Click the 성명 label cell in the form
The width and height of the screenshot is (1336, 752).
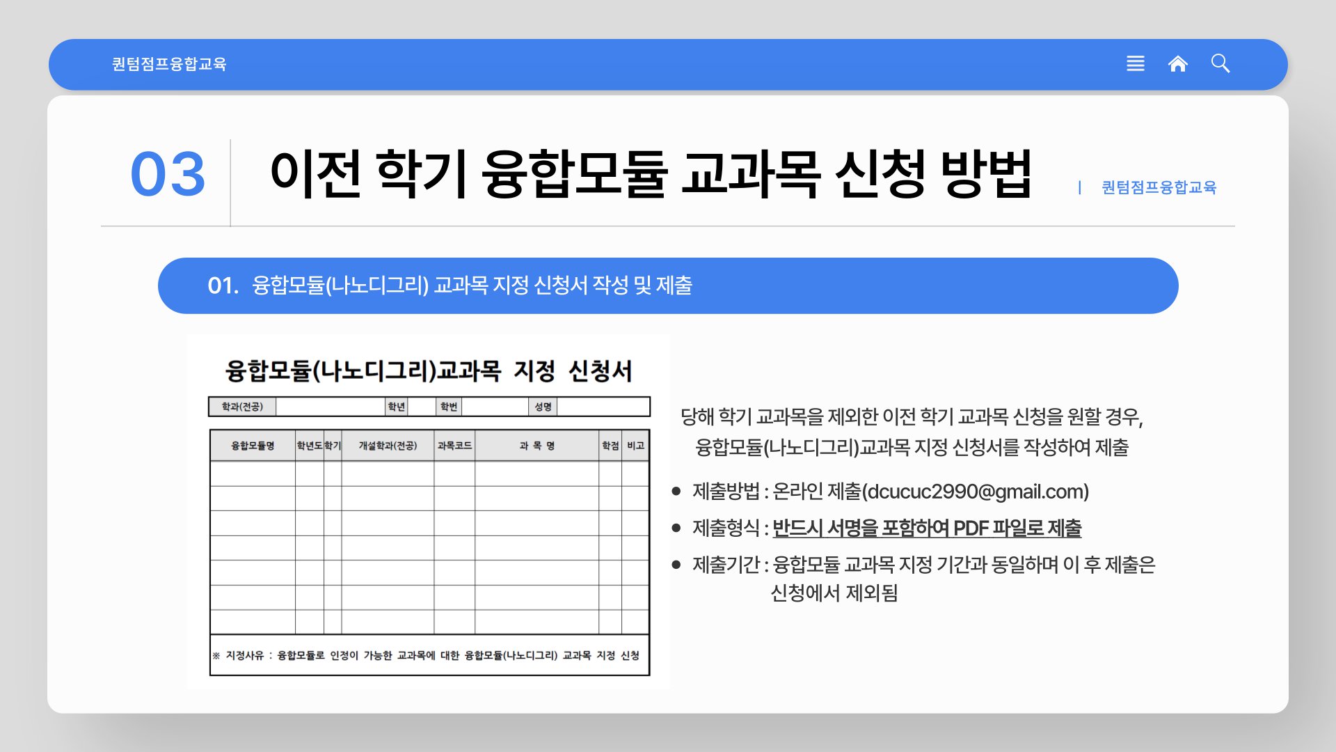(543, 407)
